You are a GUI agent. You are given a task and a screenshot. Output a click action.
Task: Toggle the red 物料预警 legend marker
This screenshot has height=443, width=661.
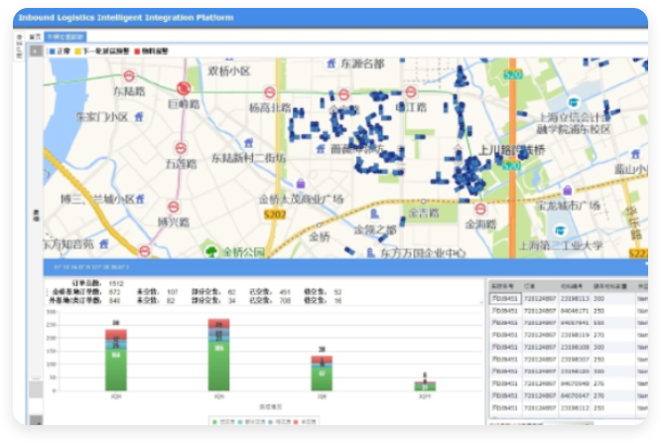click(x=136, y=50)
